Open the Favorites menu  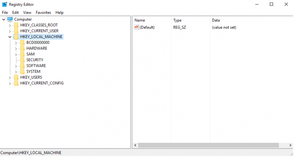pyautogui.click(x=43, y=13)
